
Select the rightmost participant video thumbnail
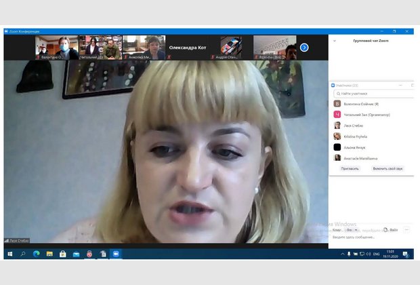pos(275,47)
